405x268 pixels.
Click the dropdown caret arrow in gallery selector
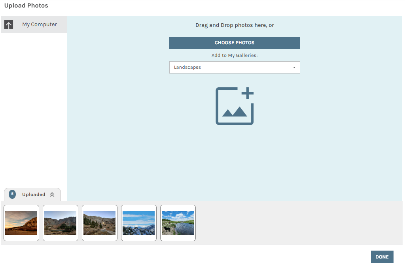[294, 68]
